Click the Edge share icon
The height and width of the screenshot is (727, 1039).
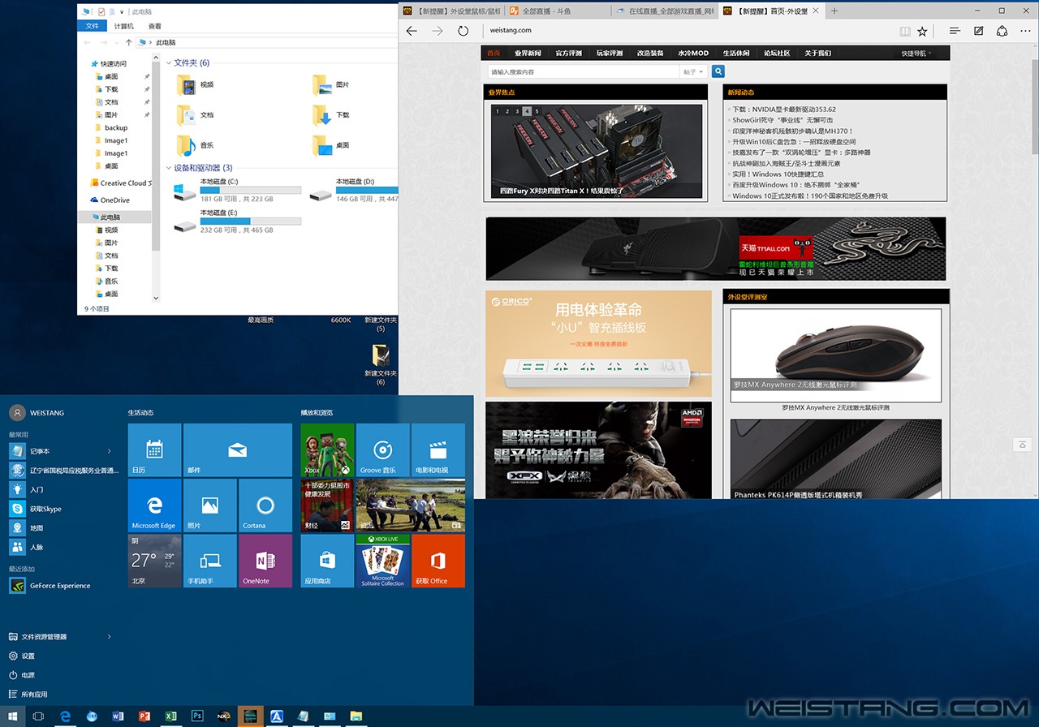click(1002, 31)
